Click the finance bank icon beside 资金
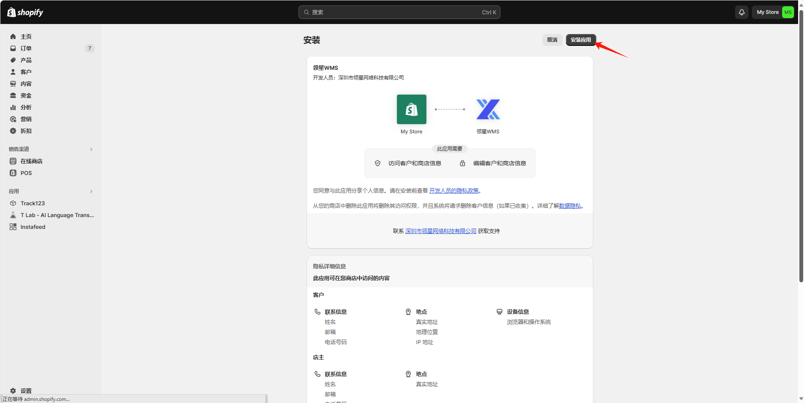The height and width of the screenshot is (403, 804). point(13,95)
